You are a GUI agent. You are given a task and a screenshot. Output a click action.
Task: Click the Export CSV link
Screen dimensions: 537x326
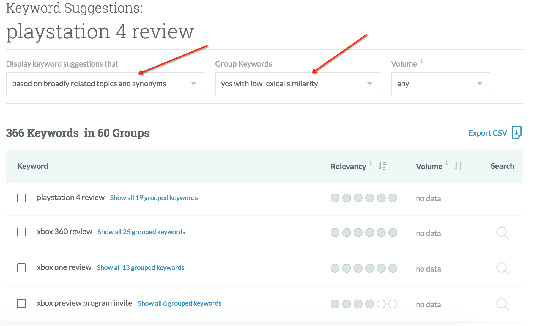coord(487,133)
